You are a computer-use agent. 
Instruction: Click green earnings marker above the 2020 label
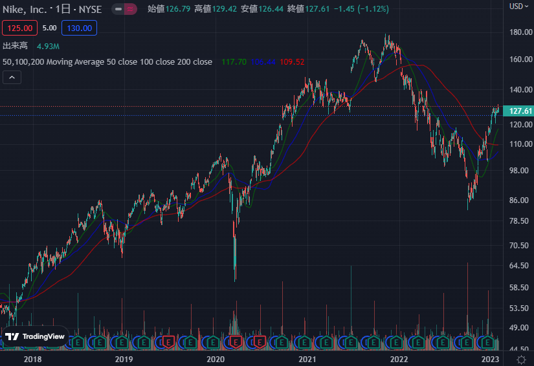coord(213,342)
